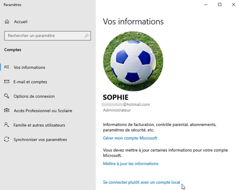The image size is (239, 190).
Task: Open Famille et autres utilisateurs
Action: coord(39,125)
